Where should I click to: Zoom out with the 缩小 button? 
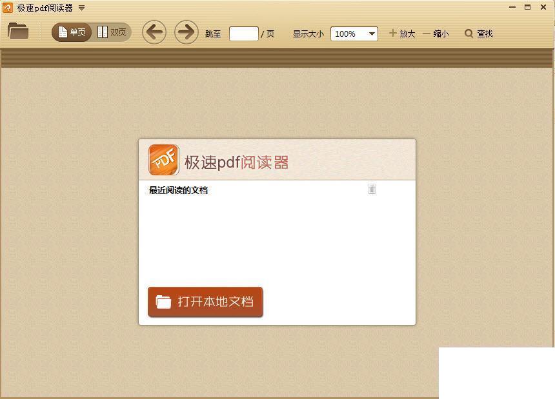pyautogui.click(x=436, y=34)
